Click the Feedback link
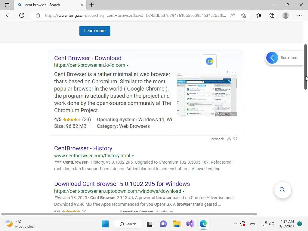 [x=217, y=139]
